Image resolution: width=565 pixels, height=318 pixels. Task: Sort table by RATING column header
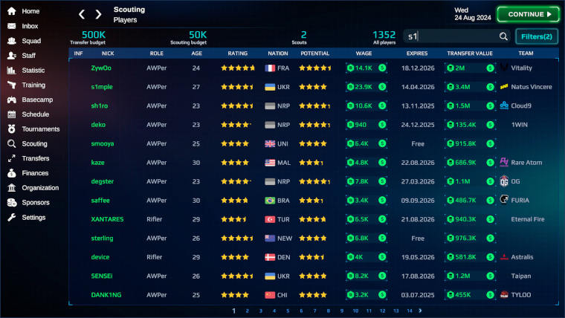tap(237, 53)
